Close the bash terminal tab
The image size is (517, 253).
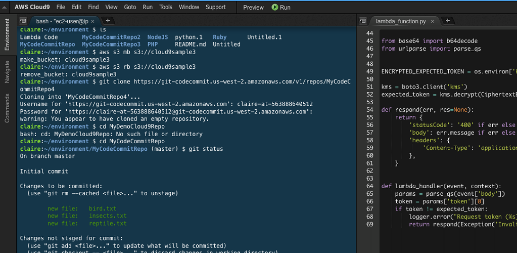coord(92,21)
